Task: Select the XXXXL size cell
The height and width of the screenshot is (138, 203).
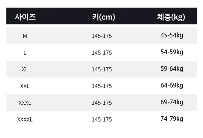Action: (25, 119)
